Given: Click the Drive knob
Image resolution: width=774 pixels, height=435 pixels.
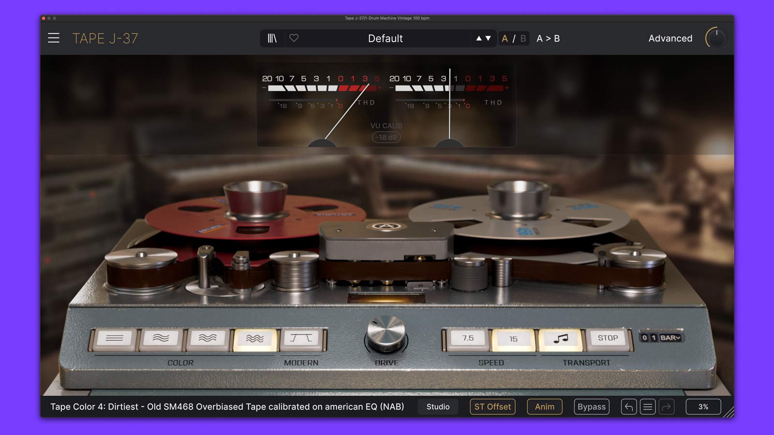Looking at the screenshot, I should [x=386, y=333].
